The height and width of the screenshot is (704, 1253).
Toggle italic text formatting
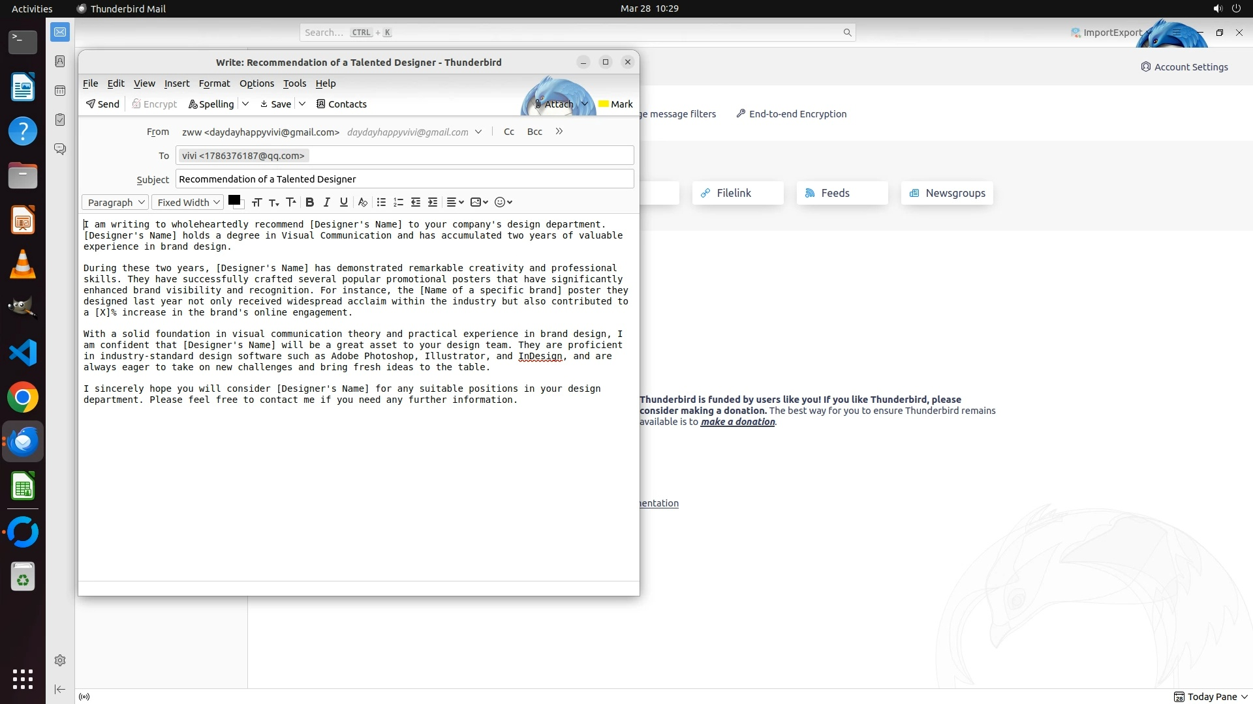[x=327, y=203]
